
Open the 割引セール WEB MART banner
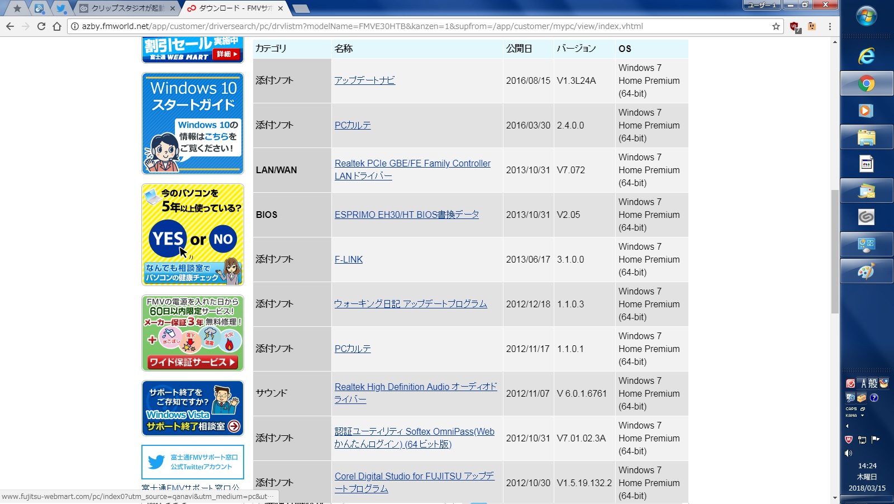pyautogui.click(x=193, y=49)
